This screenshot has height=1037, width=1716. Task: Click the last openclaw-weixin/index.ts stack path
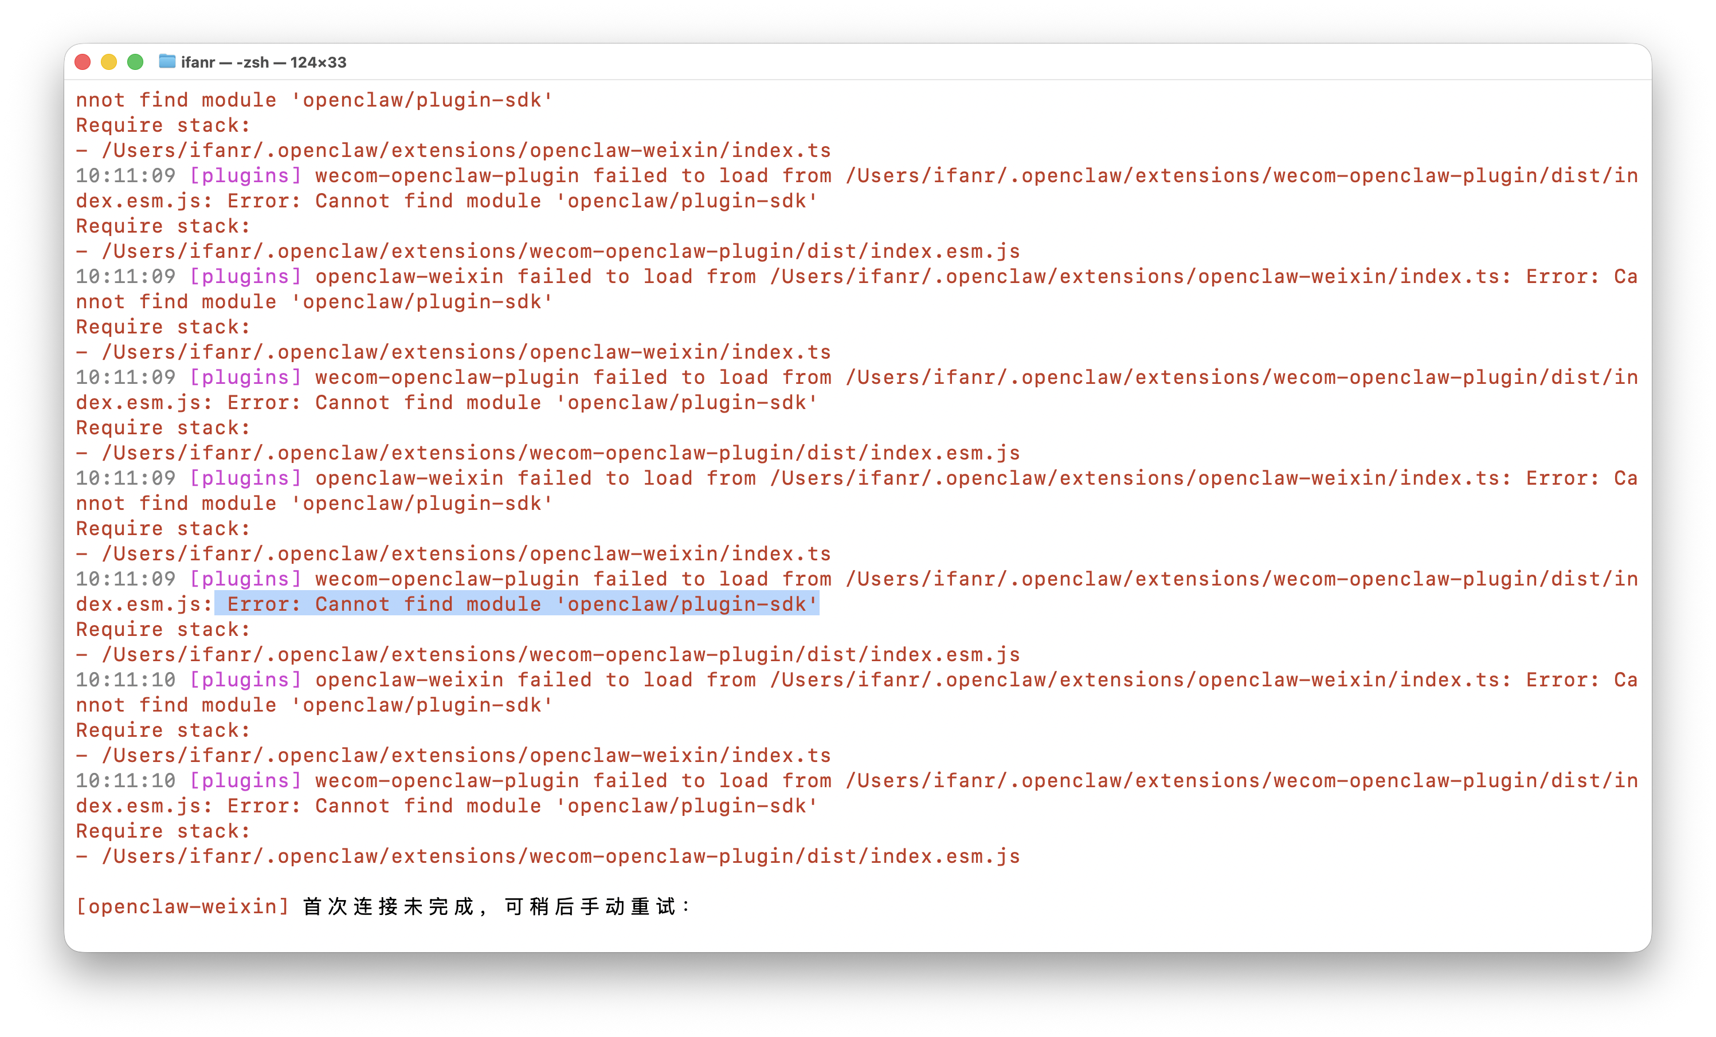coord(467,755)
